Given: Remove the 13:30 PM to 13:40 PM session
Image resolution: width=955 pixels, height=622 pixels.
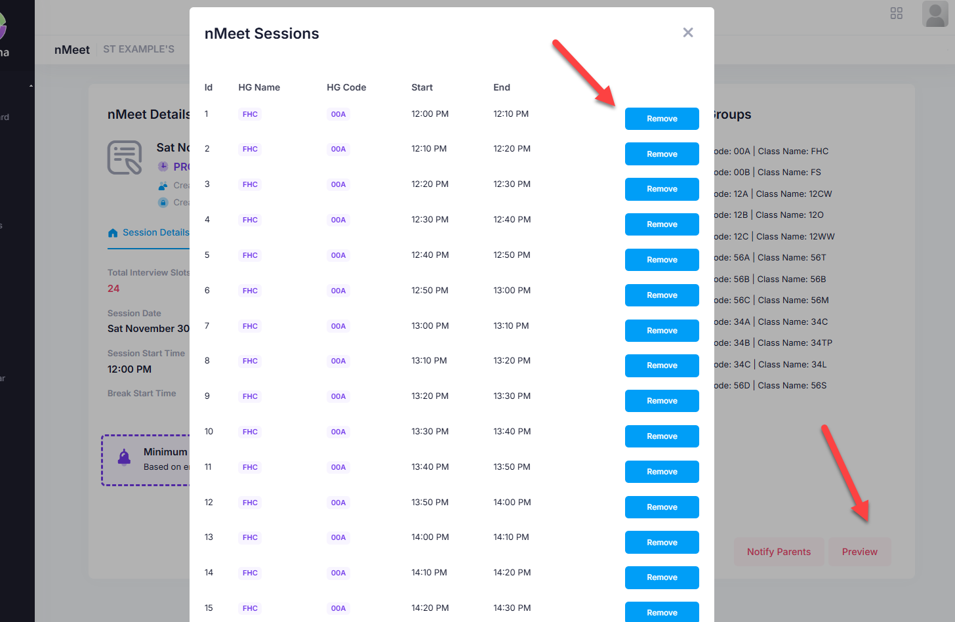Looking at the screenshot, I should click(x=661, y=436).
